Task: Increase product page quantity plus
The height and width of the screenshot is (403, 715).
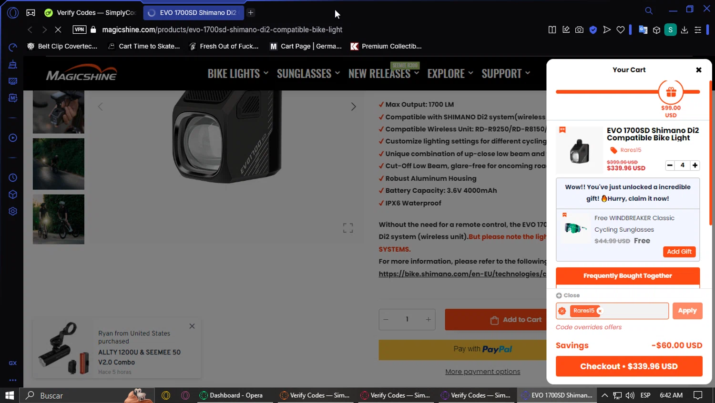Action: click(x=428, y=319)
